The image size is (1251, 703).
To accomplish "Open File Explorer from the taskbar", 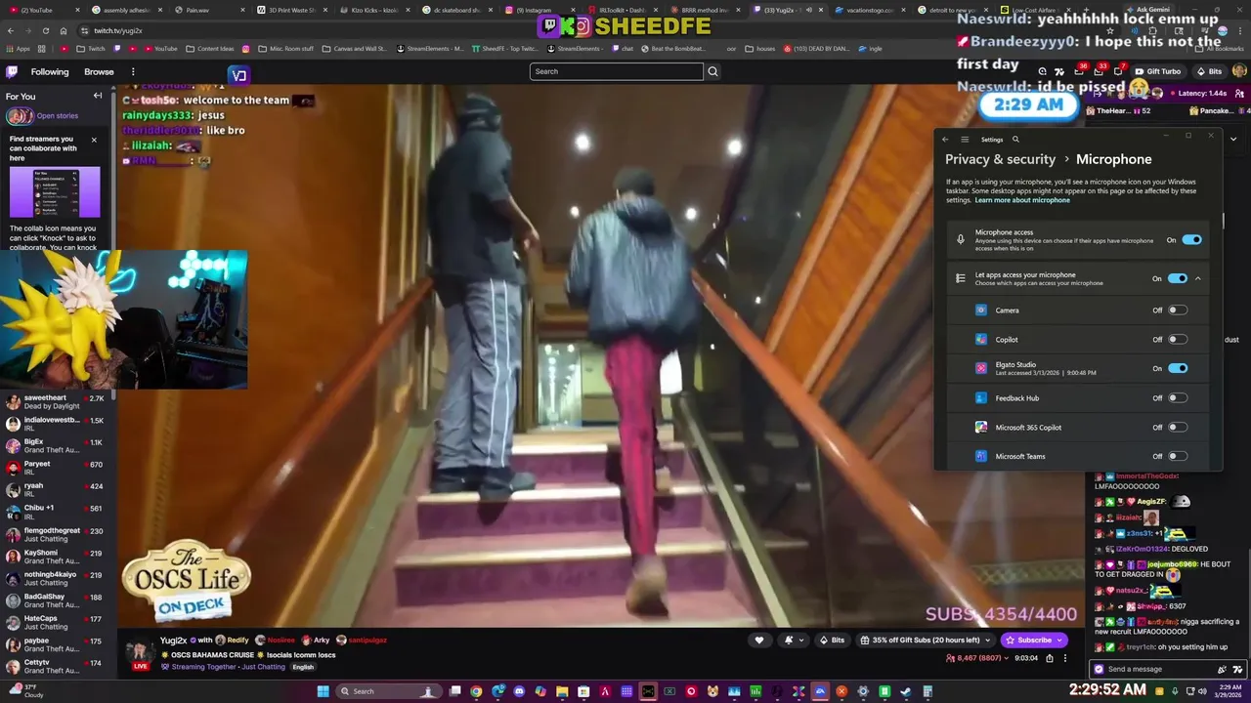I will tap(562, 691).
